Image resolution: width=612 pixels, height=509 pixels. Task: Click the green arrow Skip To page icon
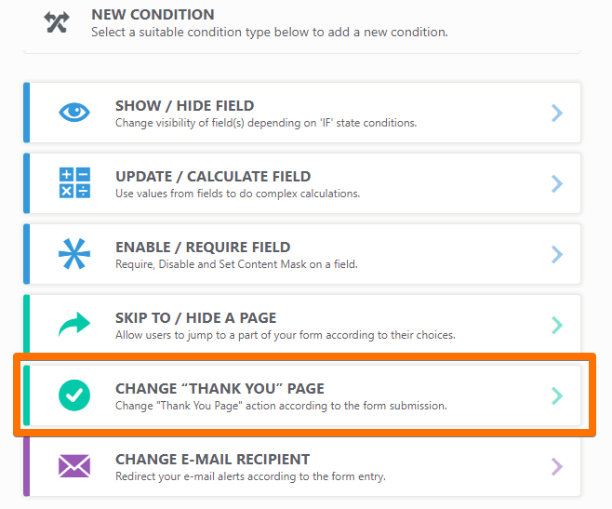pos(74,324)
